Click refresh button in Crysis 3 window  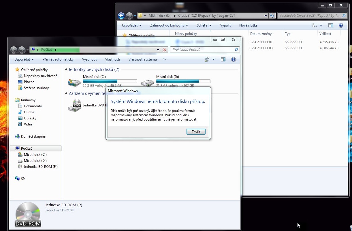tap(272, 16)
